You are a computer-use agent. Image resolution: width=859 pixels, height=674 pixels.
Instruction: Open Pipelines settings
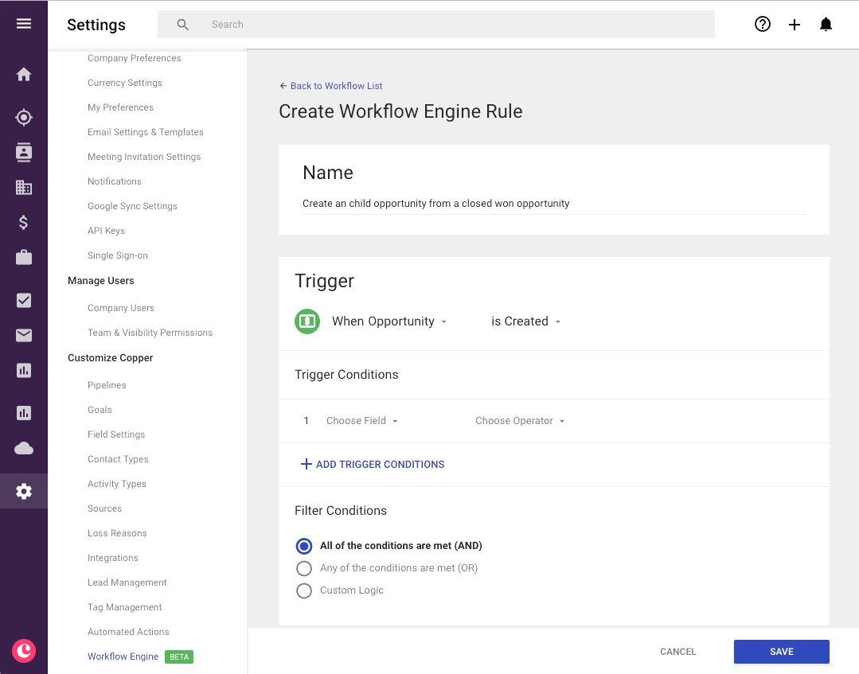[x=107, y=385]
